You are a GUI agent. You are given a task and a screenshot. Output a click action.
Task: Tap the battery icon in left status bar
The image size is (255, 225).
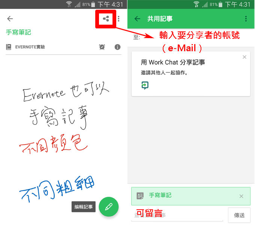coord(93,4)
